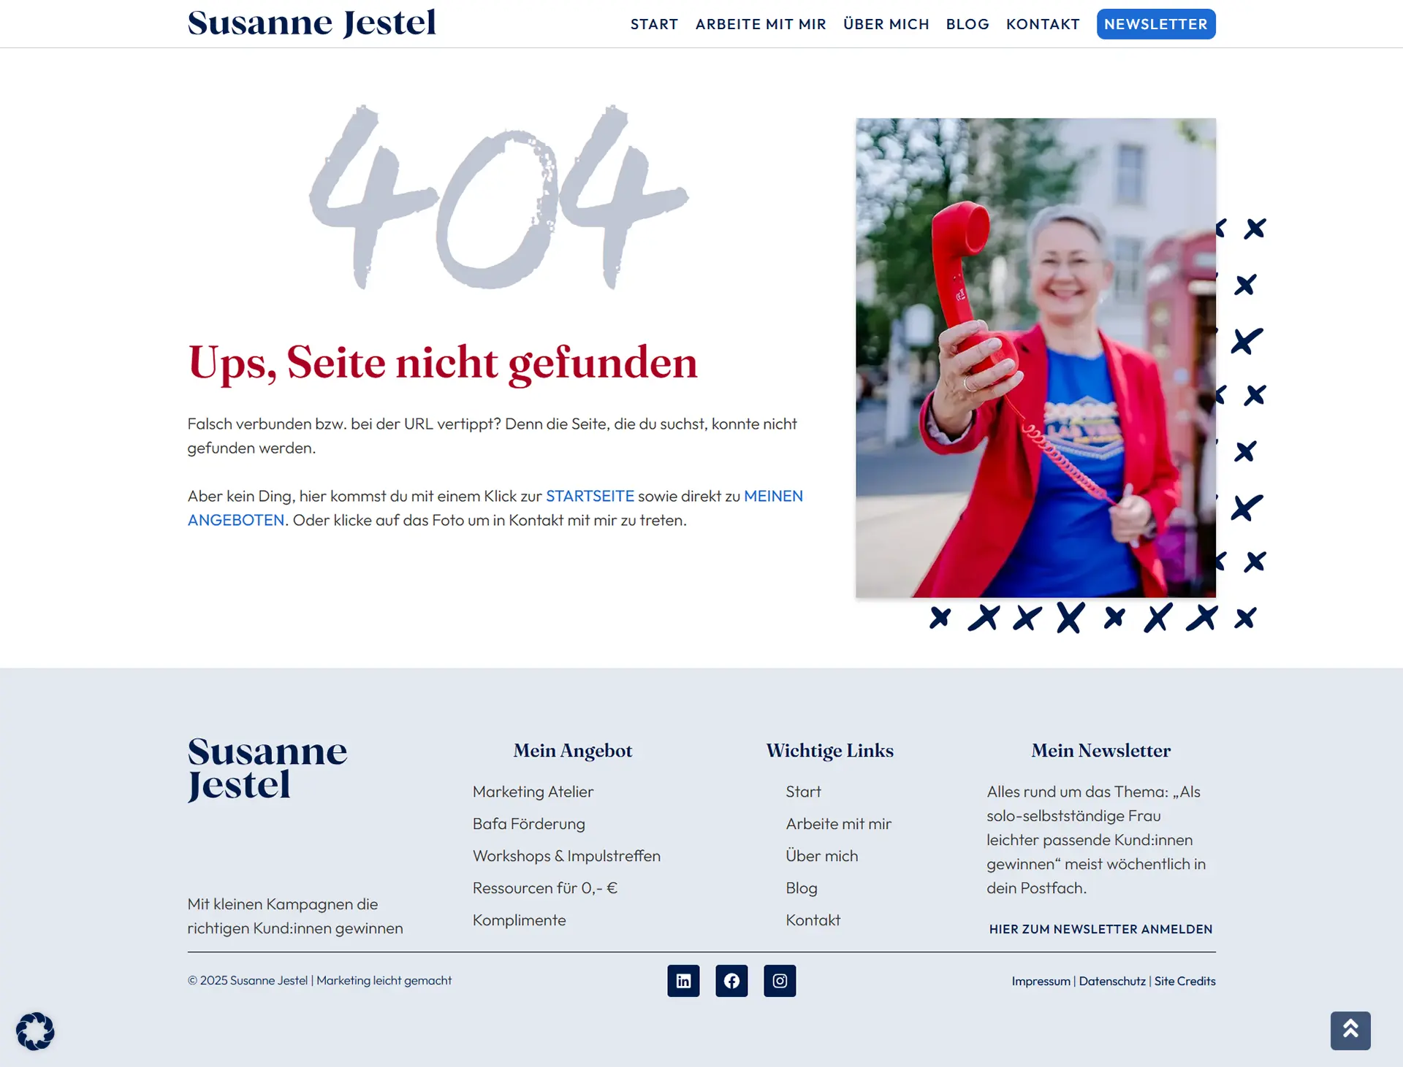
Task: Open BLOG from the top navigation
Action: coord(967,24)
